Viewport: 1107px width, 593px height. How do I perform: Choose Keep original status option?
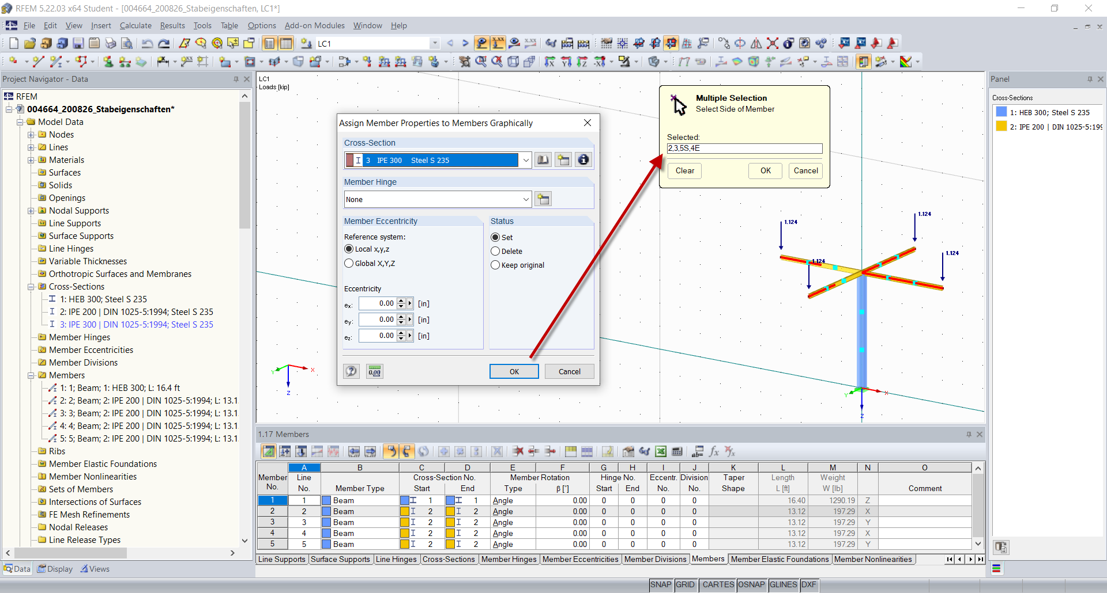(x=495, y=265)
